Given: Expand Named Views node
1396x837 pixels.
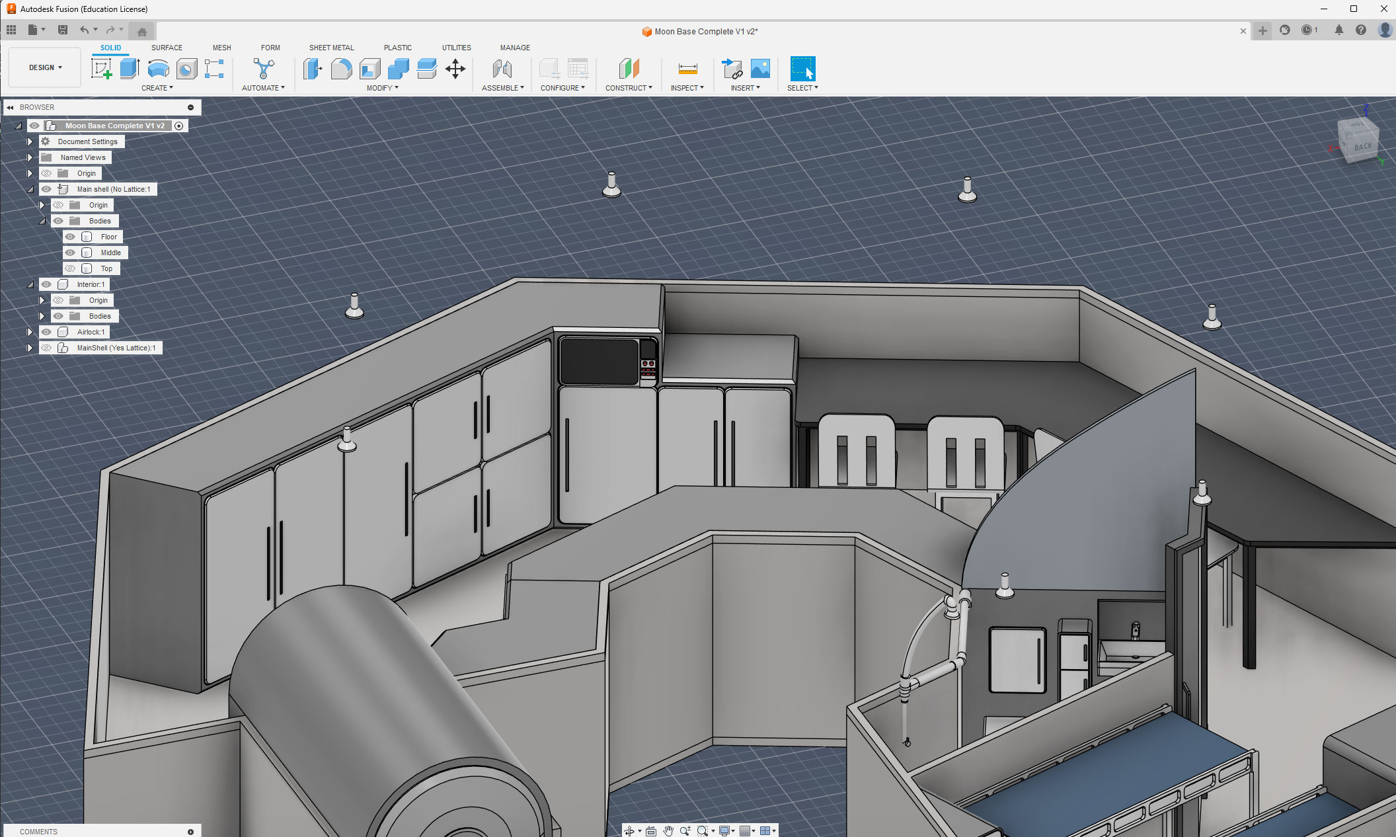Looking at the screenshot, I should 30,157.
